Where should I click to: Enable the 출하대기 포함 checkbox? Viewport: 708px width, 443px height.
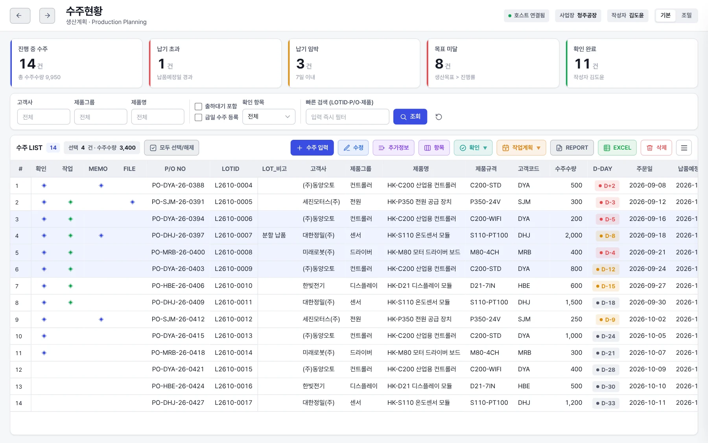click(199, 106)
